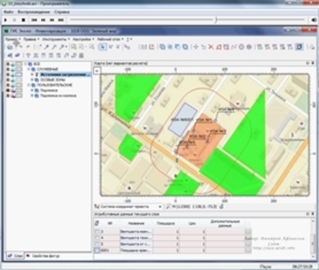Tick the checkbox for table row 4
Viewport: 319px width, 270px height.
97,238
